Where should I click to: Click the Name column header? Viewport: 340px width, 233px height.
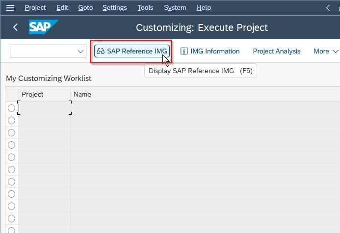[x=82, y=94]
